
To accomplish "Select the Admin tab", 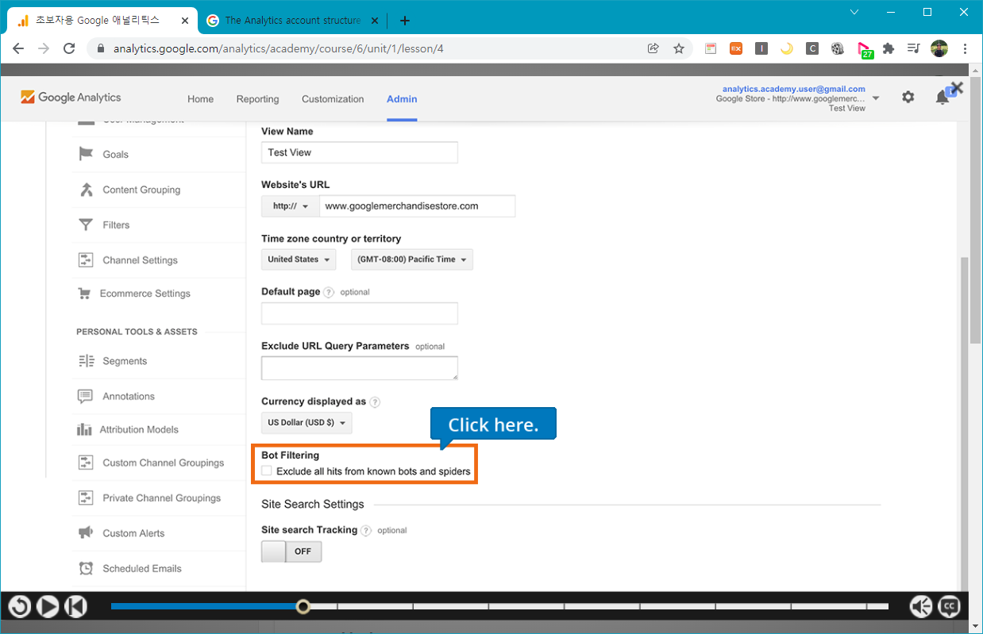I will click(402, 99).
